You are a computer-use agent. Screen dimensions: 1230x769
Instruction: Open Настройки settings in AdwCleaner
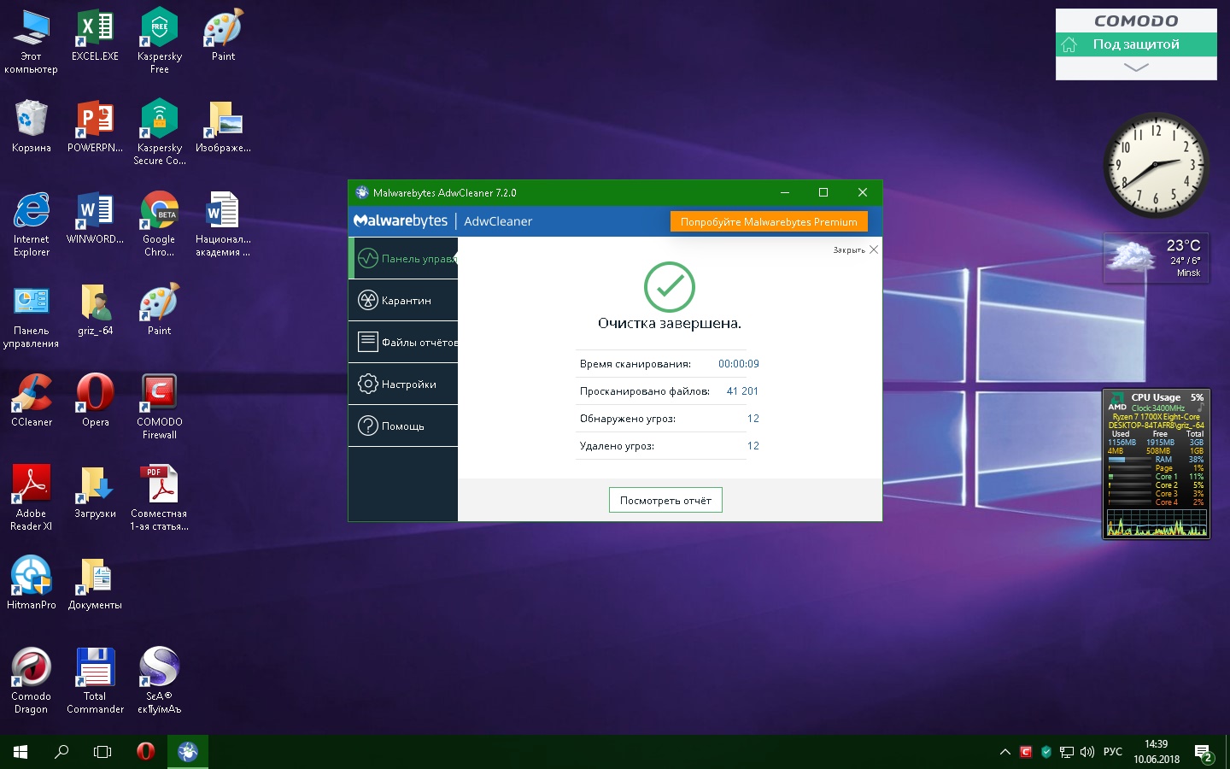pos(403,384)
